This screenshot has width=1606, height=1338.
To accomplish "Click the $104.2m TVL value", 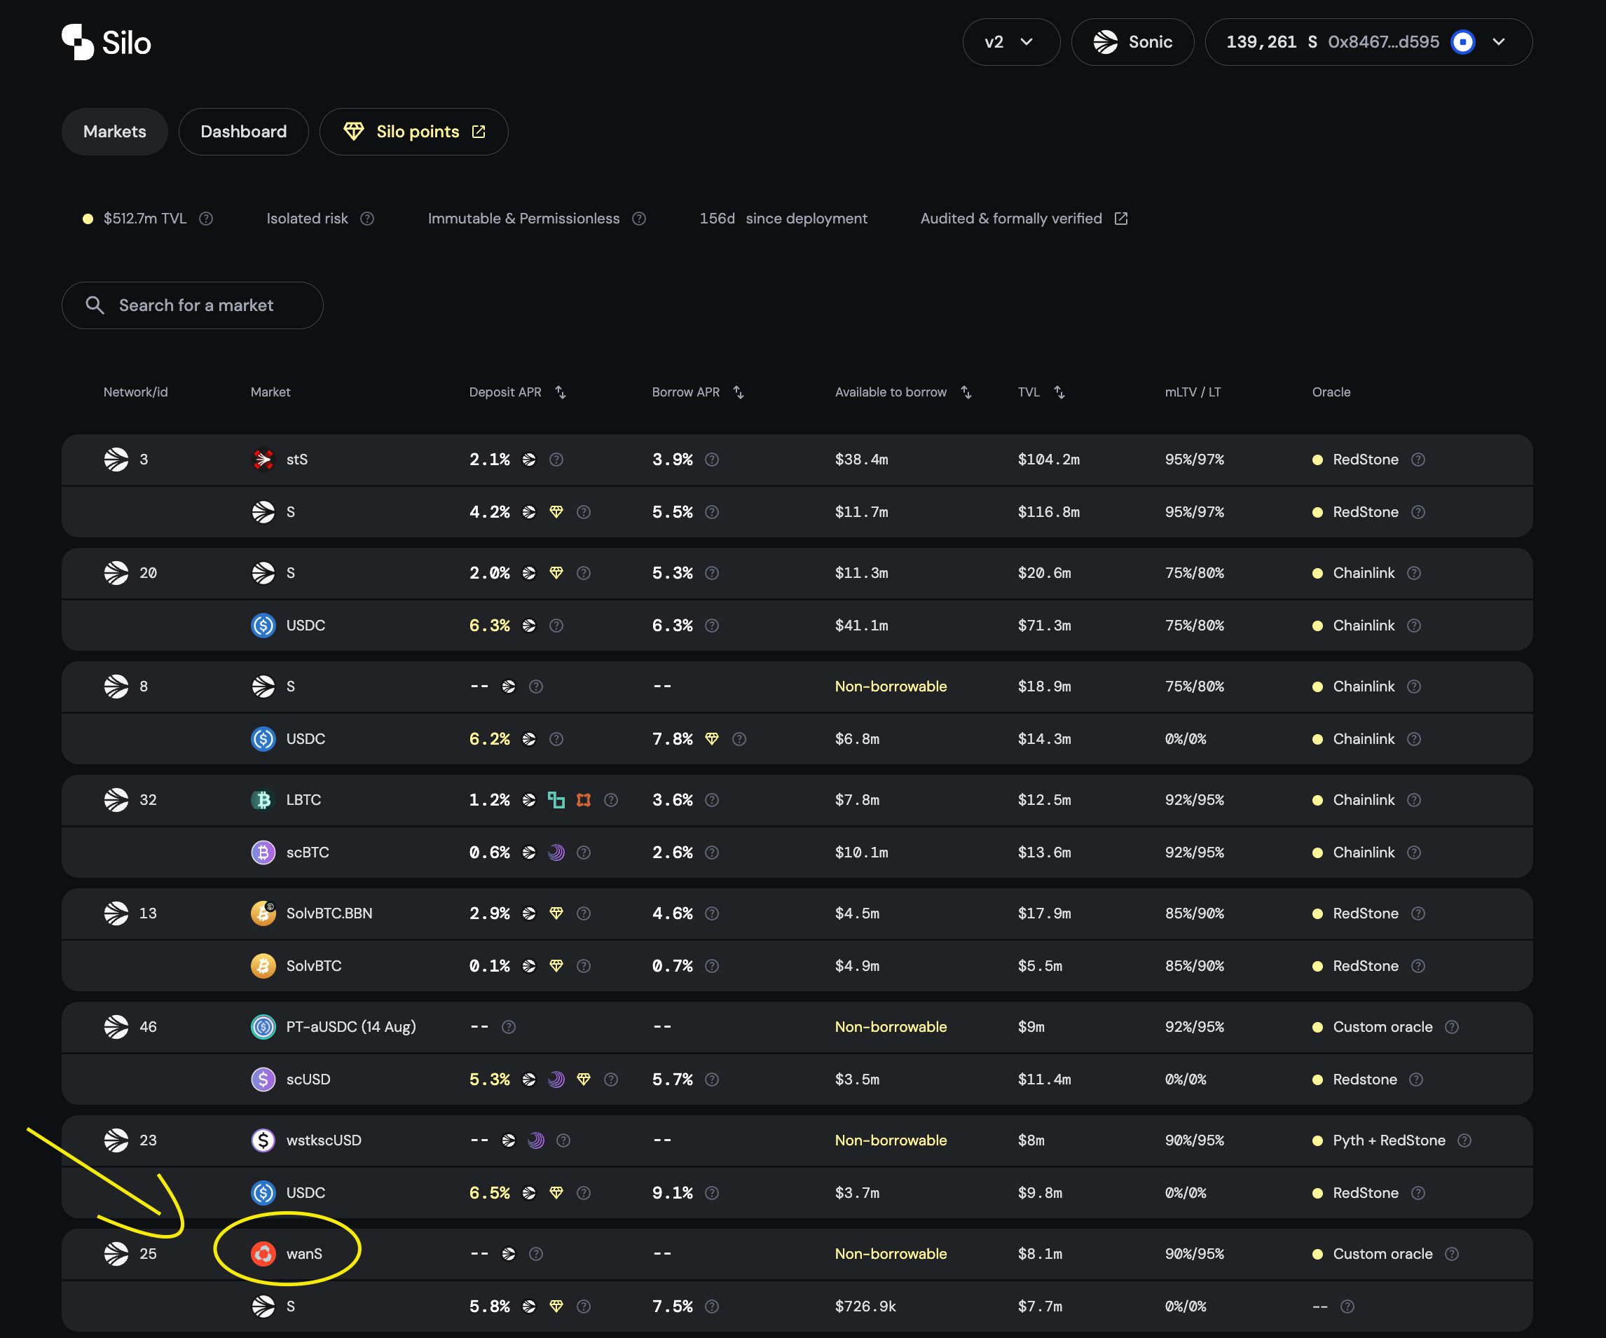I will click(x=1048, y=460).
